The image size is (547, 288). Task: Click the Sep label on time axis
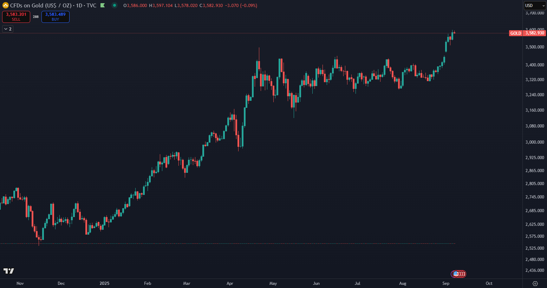click(445, 283)
